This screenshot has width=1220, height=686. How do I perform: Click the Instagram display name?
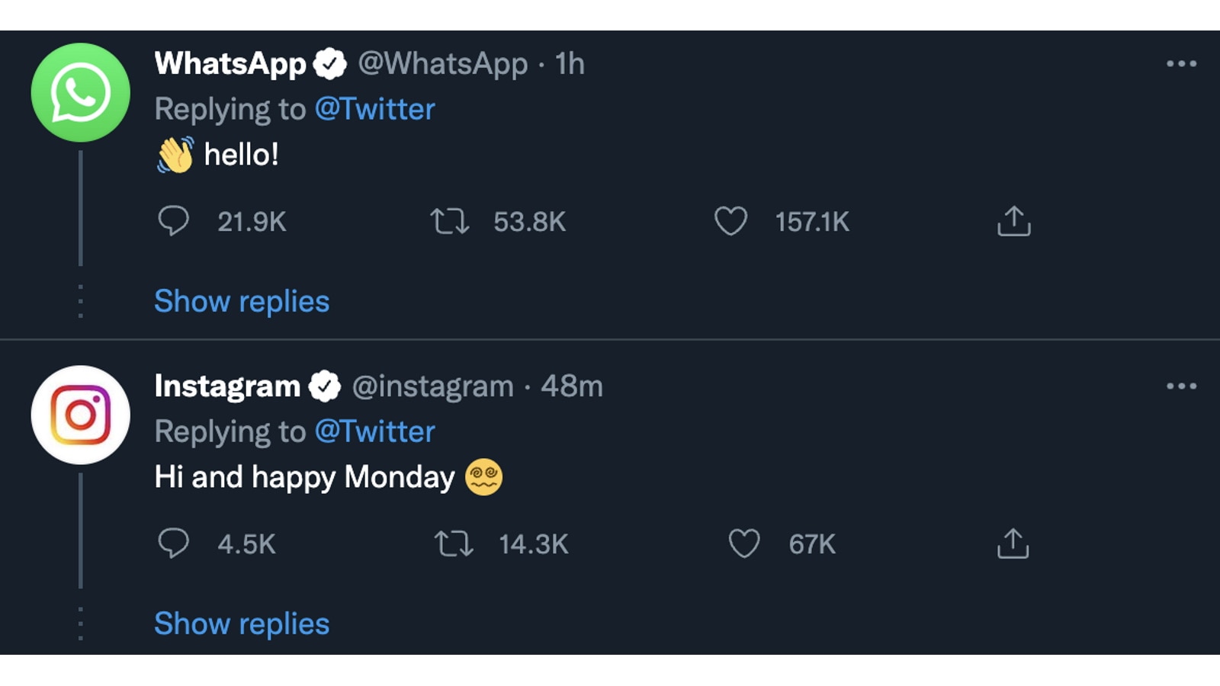(x=227, y=386)
